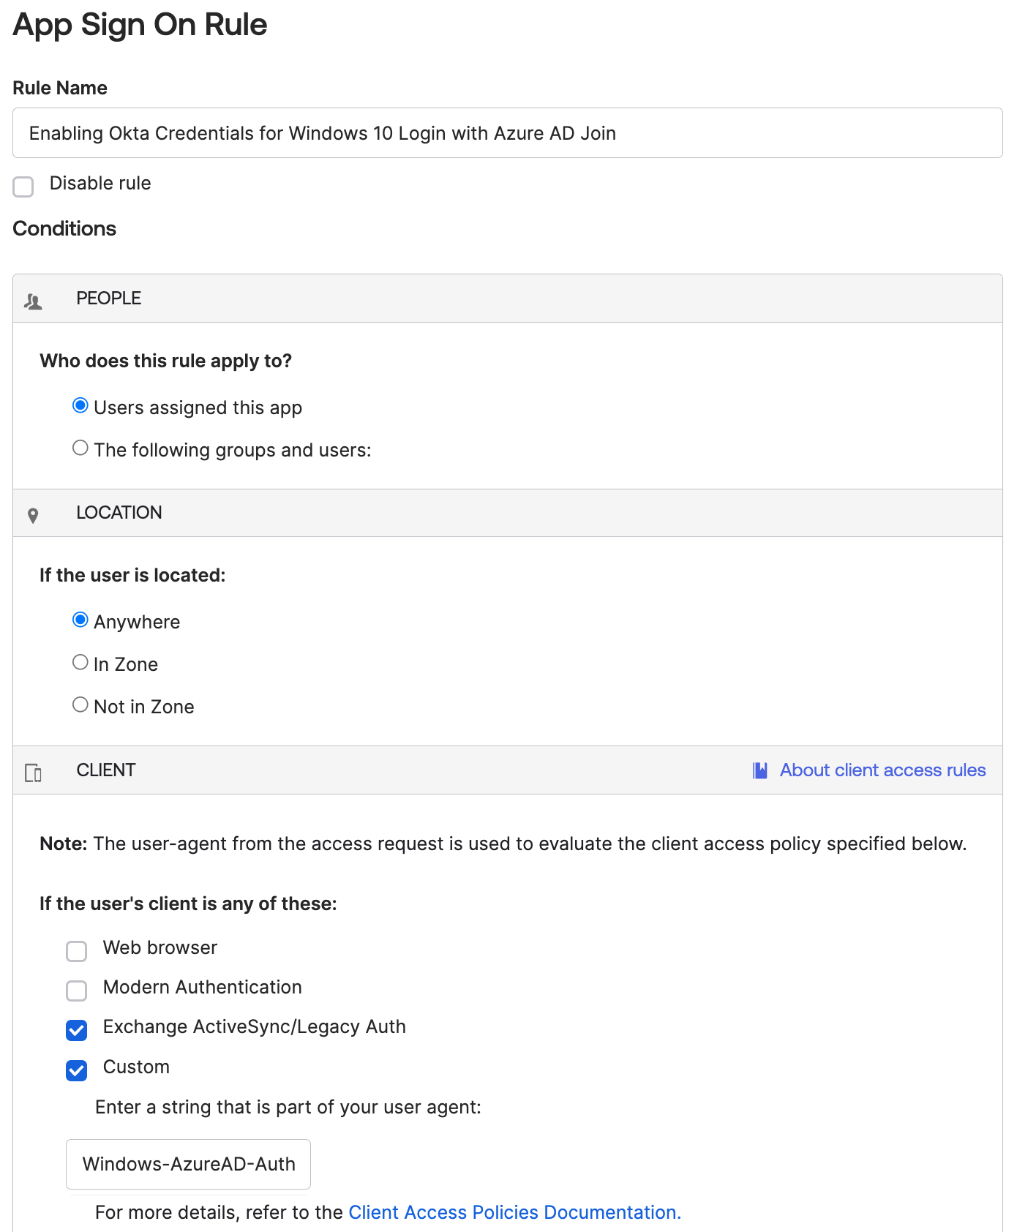Select the Not in Zone option

click(80, 705)
